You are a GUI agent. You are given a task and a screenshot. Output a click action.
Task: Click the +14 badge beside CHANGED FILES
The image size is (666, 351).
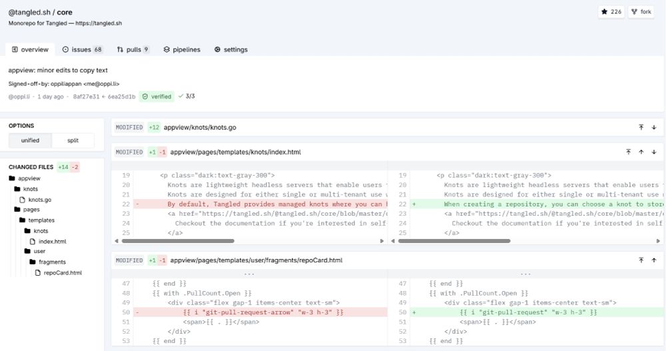coord(63,167)
